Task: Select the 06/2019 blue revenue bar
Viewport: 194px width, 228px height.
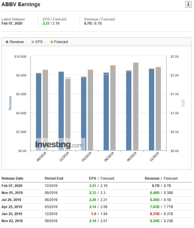Action: click(106, 111)
